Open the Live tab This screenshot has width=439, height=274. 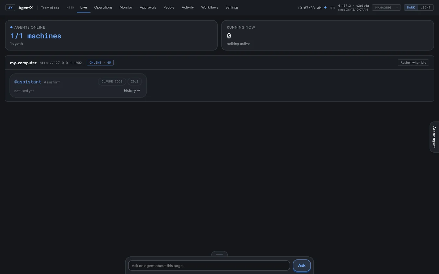pyautogui.click(x=84, y=7)
